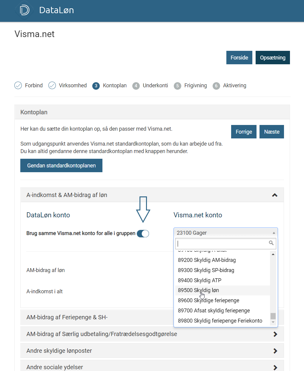This screenshot has height=371, width=304.
Task: Click the Forbind step checkmark icon
Action: coord(18,86)
